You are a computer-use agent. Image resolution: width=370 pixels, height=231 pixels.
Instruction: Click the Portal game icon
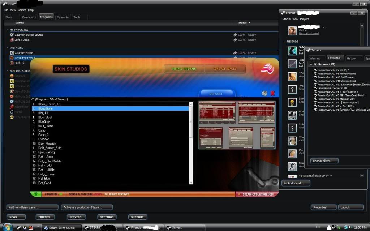12,112
